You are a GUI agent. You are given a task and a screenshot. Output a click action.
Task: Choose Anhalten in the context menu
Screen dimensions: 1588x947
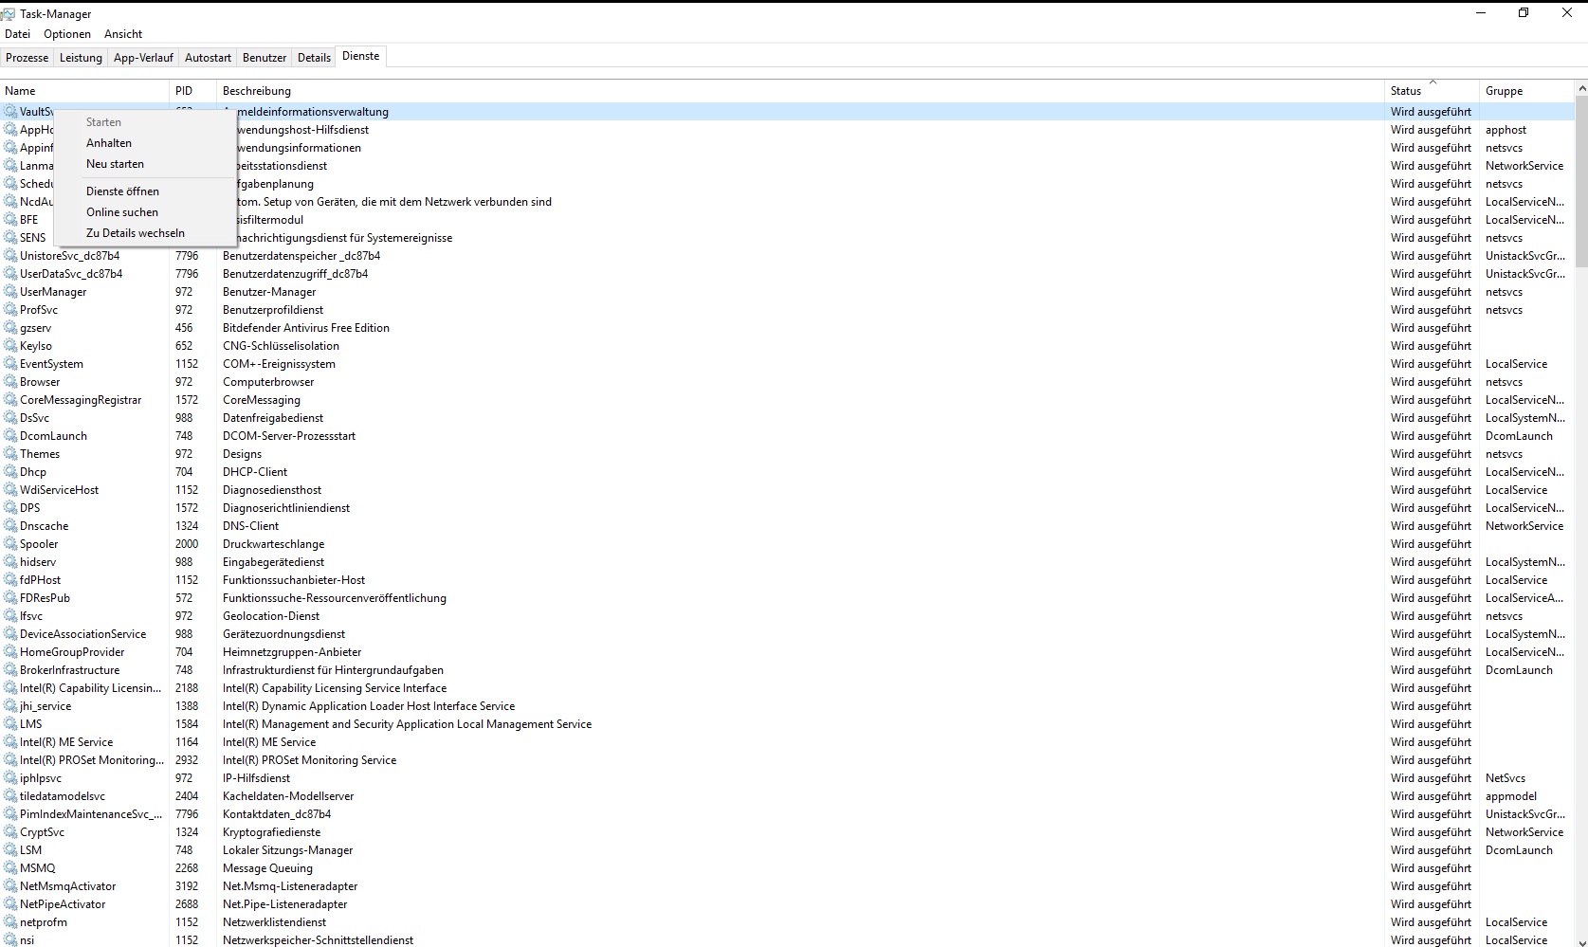click(144, 143)
